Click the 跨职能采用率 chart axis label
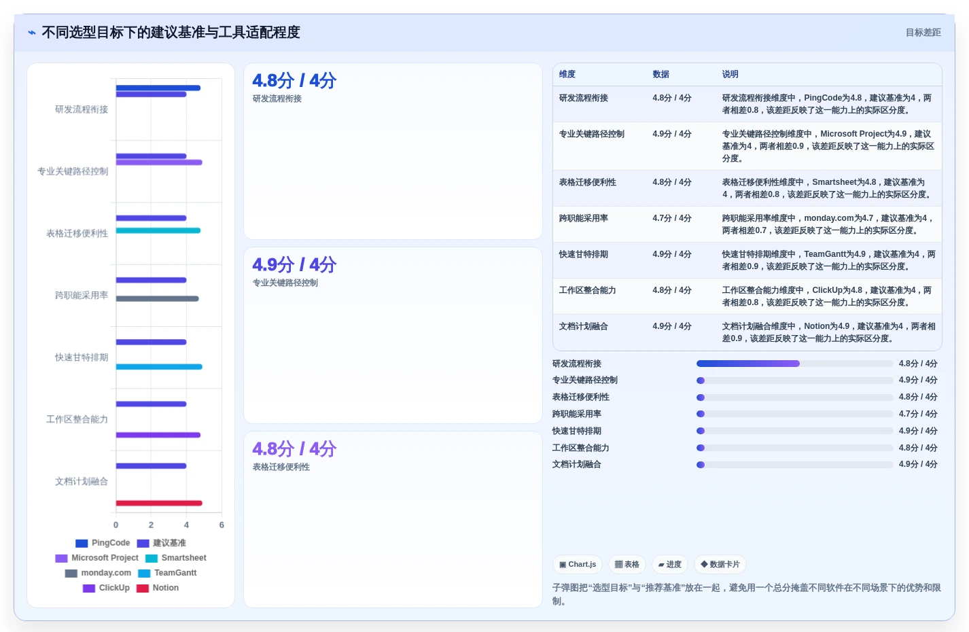The image size is (969, 632). pos(82,296)
